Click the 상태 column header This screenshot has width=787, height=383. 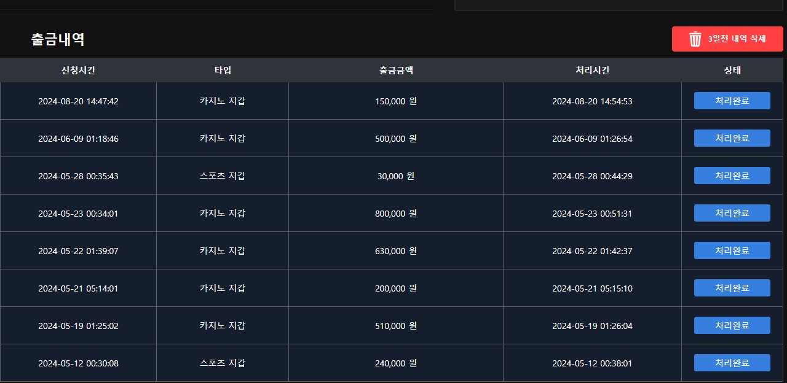(732, 70)
